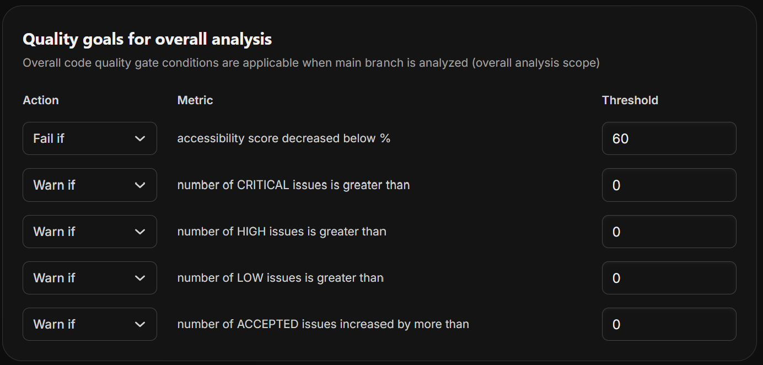Image resolution: width=763 pixels, height=365 pixels.
Task: Click the 'Action' column header
Action: coord(40,100)
